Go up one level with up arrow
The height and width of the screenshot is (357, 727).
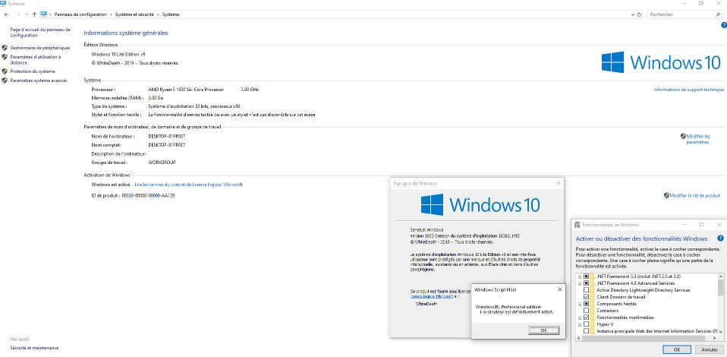click(34, 14)
